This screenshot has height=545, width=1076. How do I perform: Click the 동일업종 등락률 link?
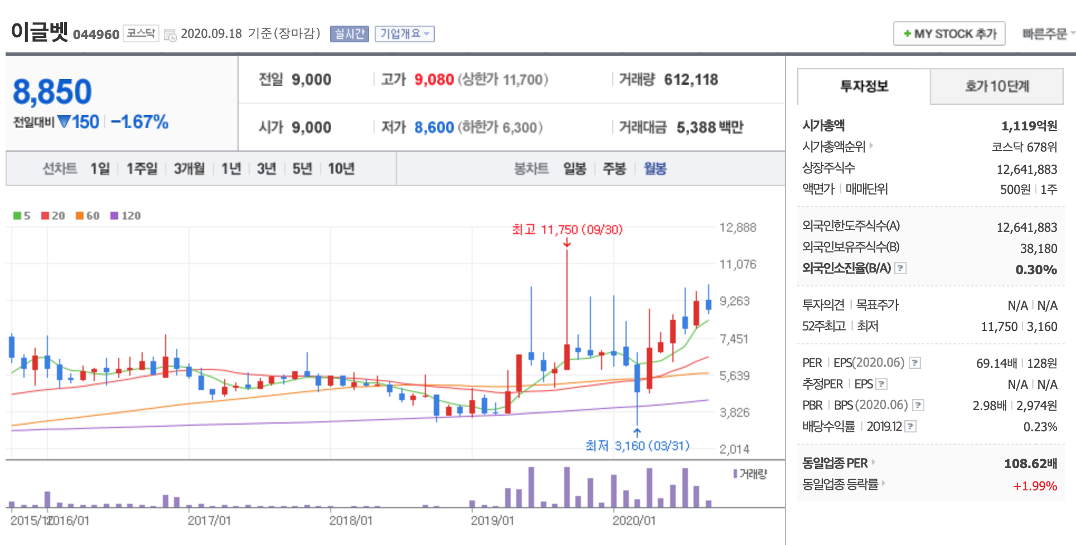click(840, 484)
